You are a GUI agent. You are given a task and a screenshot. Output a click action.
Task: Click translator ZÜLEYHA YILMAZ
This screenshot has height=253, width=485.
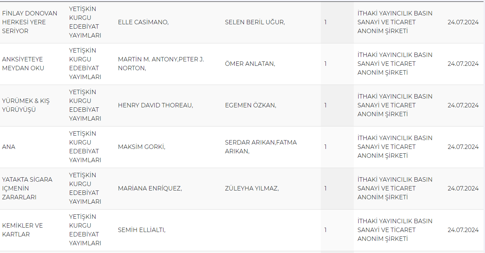[x=252, y=188]
